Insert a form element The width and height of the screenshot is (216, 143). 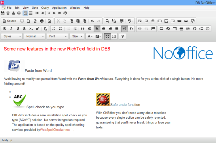point(140,21)
